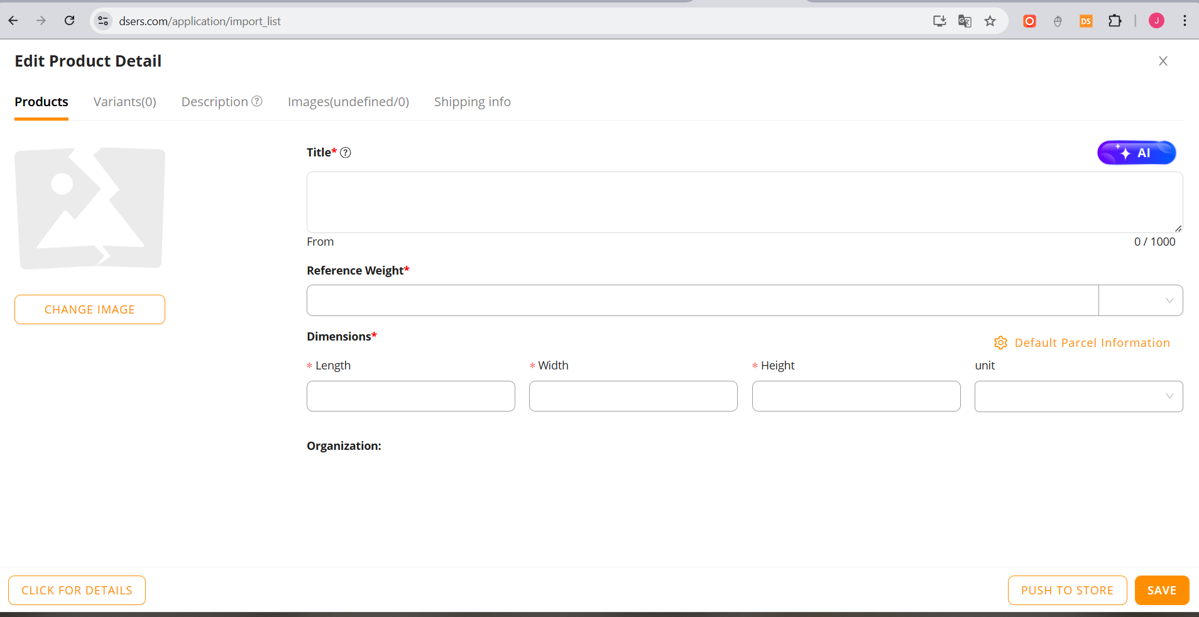Focus the Width input field

coord(633,396)
